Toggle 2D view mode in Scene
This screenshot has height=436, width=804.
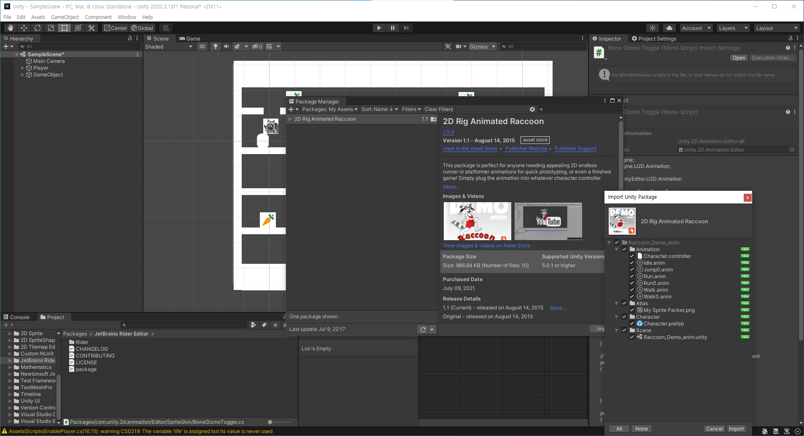click(x=202, y=46)
